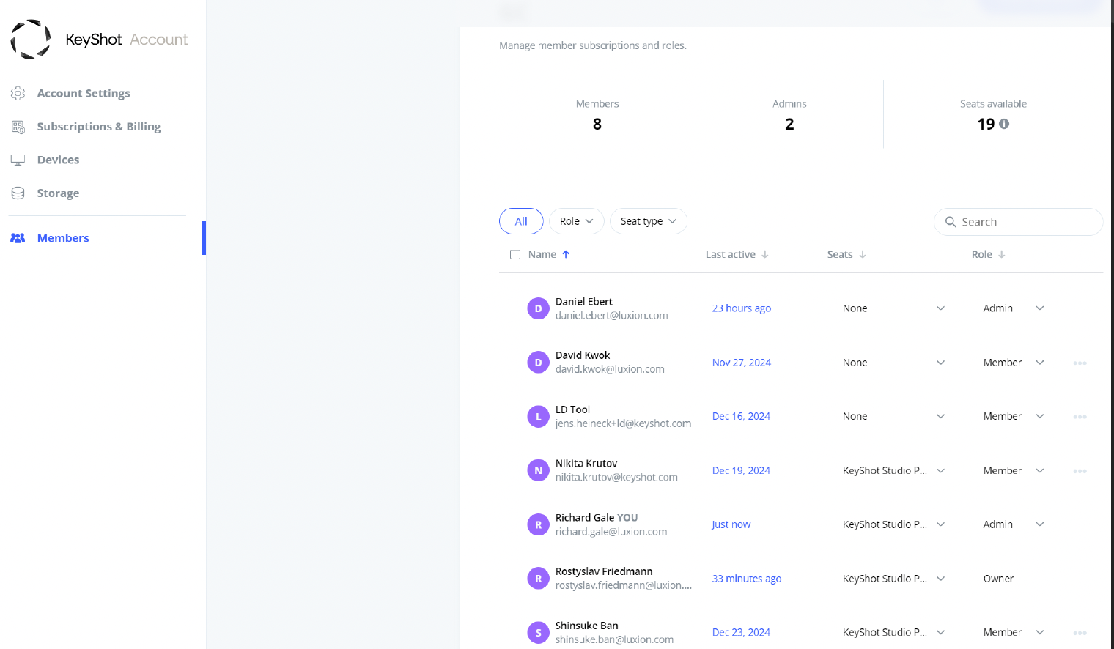Select Members in sidebar
Image resolution: width=1114 pixels, height=649 pixels.
[x=63, y=238]
